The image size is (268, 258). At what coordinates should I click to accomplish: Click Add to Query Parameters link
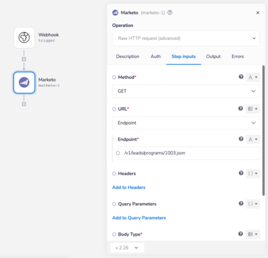(139, 218)
